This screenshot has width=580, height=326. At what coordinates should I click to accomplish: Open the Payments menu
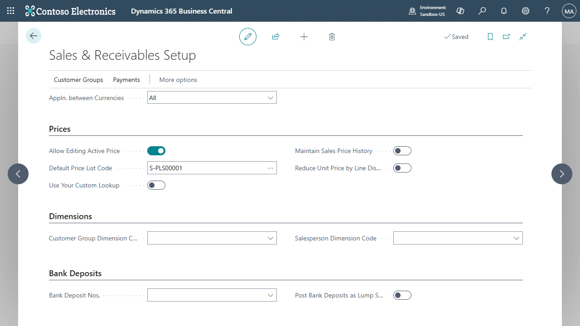point(126,80)
